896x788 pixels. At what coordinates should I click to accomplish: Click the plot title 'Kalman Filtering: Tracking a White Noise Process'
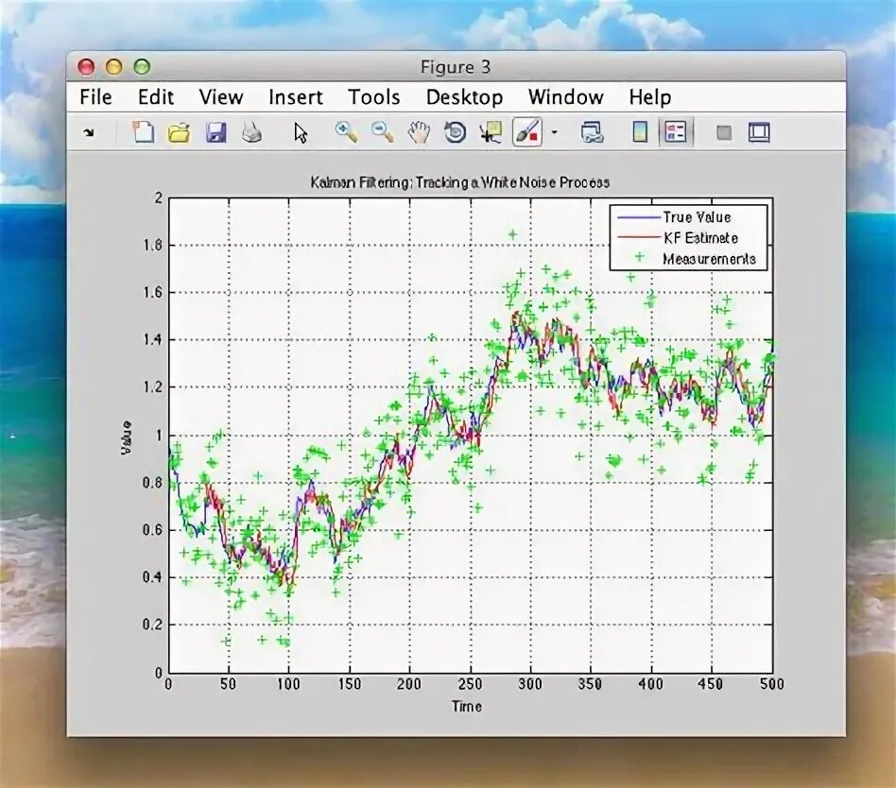[x=459, y=182]
